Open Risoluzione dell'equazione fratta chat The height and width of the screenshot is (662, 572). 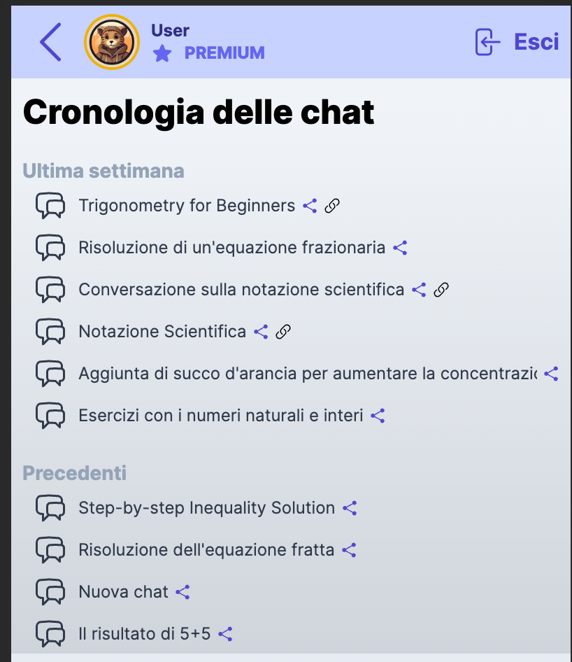click(x=206, y=550)
